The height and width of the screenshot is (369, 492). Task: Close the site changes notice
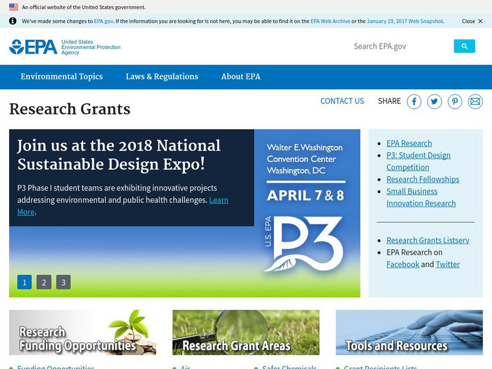point(472,21)
